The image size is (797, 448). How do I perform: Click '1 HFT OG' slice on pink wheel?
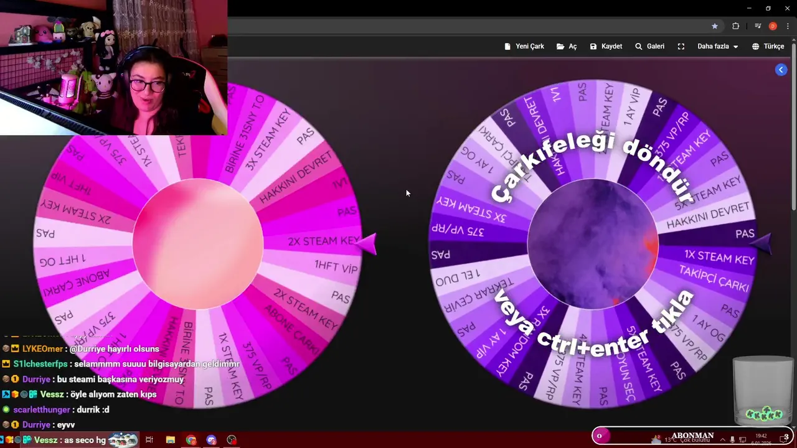(x=63, y=261)
